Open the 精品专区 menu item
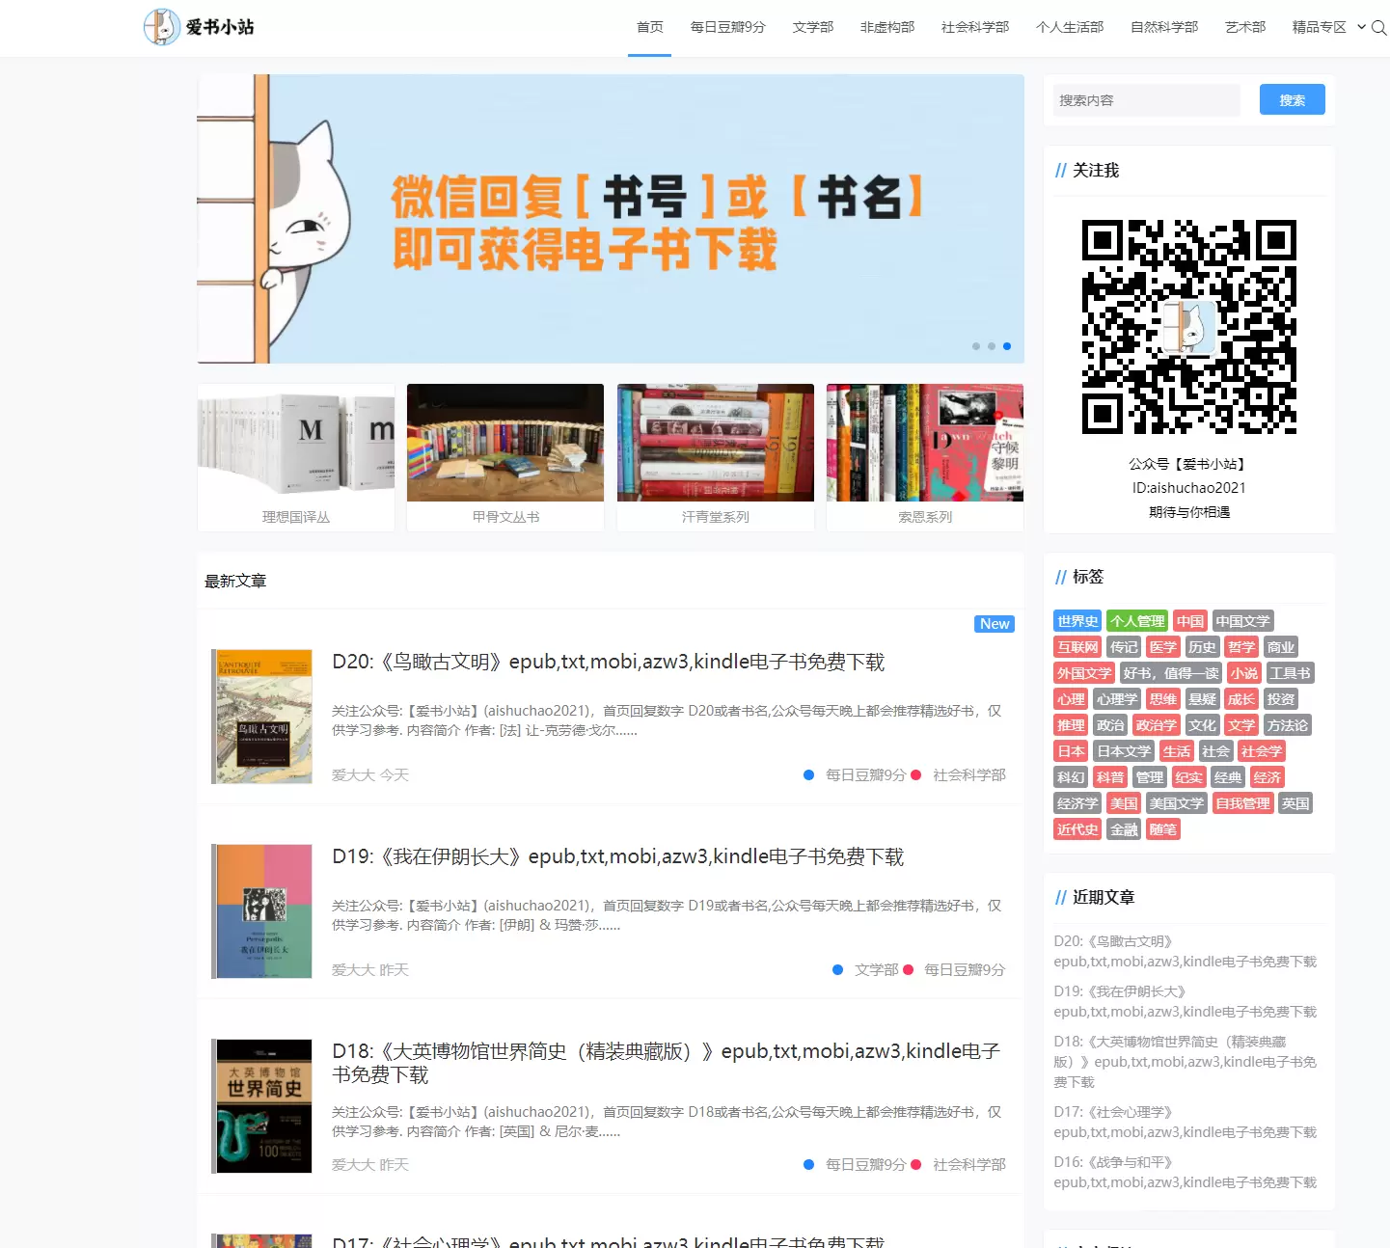Screen dimensions: 1390x1248 click(1319, 27)
